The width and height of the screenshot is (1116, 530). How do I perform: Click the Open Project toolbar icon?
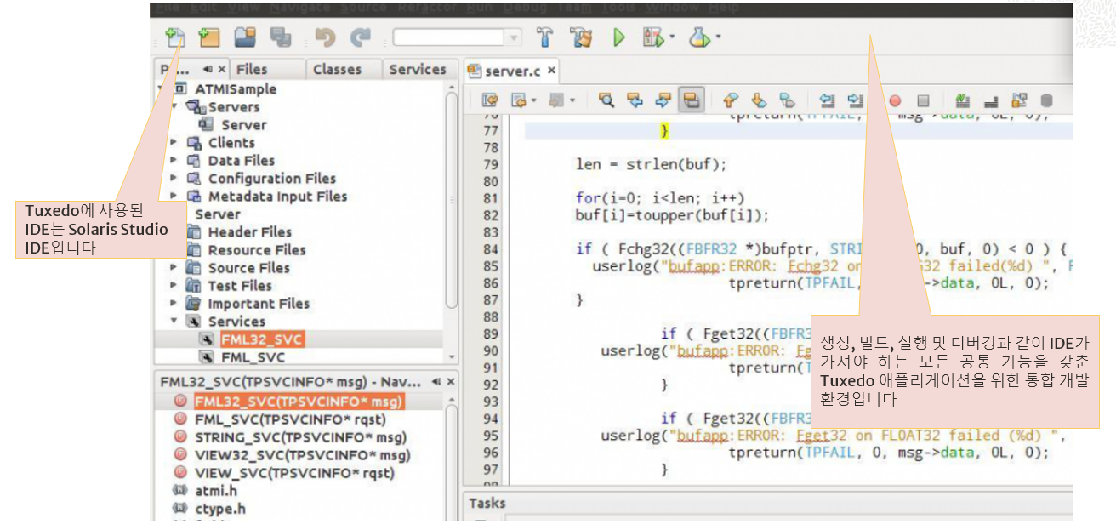(x=245, y=37)
